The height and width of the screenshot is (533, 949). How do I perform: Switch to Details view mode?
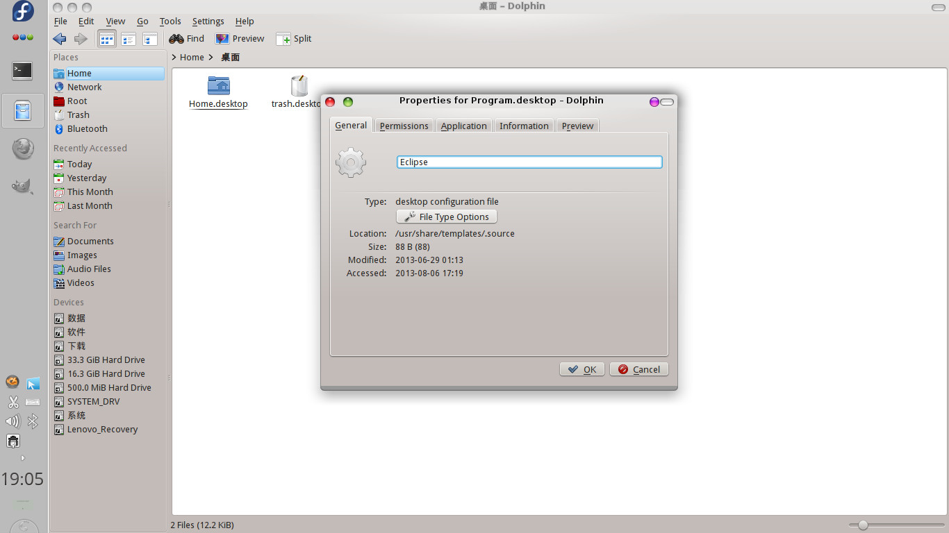(x=150, y=39)
